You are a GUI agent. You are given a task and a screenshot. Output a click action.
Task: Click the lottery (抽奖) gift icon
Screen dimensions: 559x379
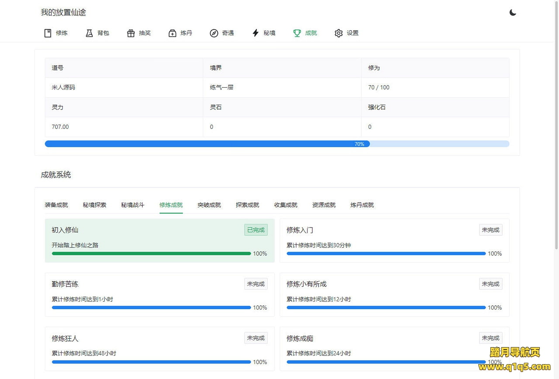point(131,33)
